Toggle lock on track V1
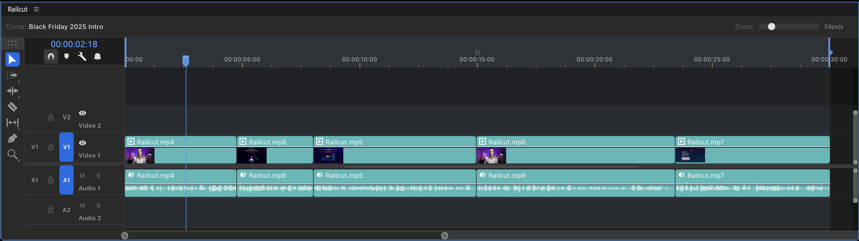Image resolution: width=859 pixels, height=241 pixels. (51, 147)
